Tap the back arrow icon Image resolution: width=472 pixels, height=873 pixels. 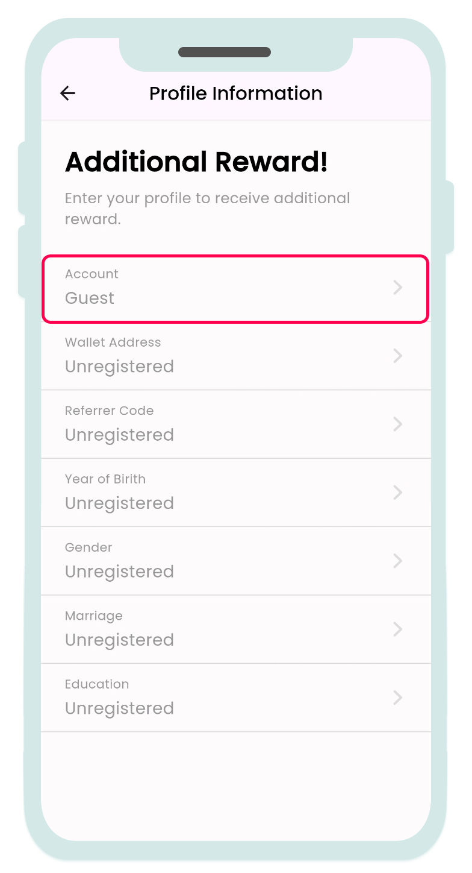(x=67, y=93)
